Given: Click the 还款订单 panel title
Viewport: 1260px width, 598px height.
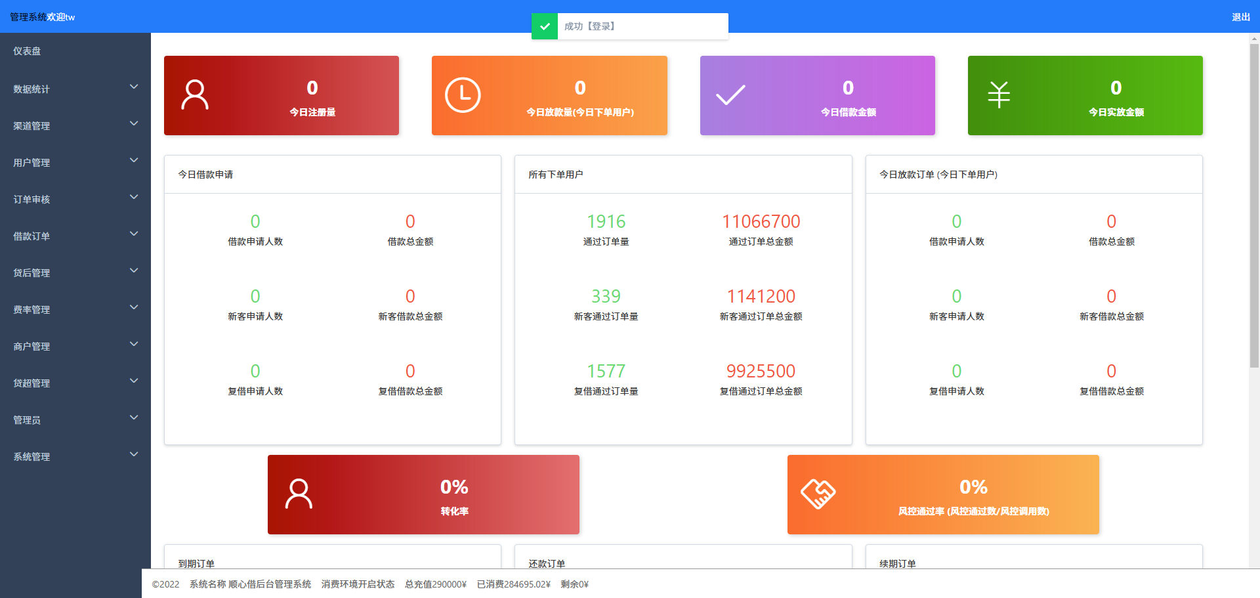Looking at the screenshot, I should pos(547,564).
